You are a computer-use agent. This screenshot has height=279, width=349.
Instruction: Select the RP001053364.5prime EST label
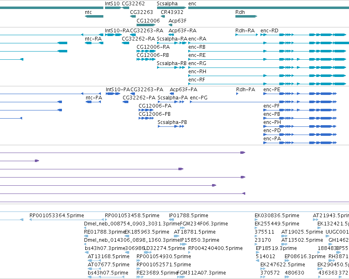coord(57,216)
